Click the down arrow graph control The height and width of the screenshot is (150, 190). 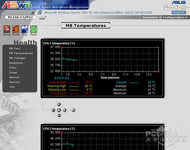click(x=59, y=116)
